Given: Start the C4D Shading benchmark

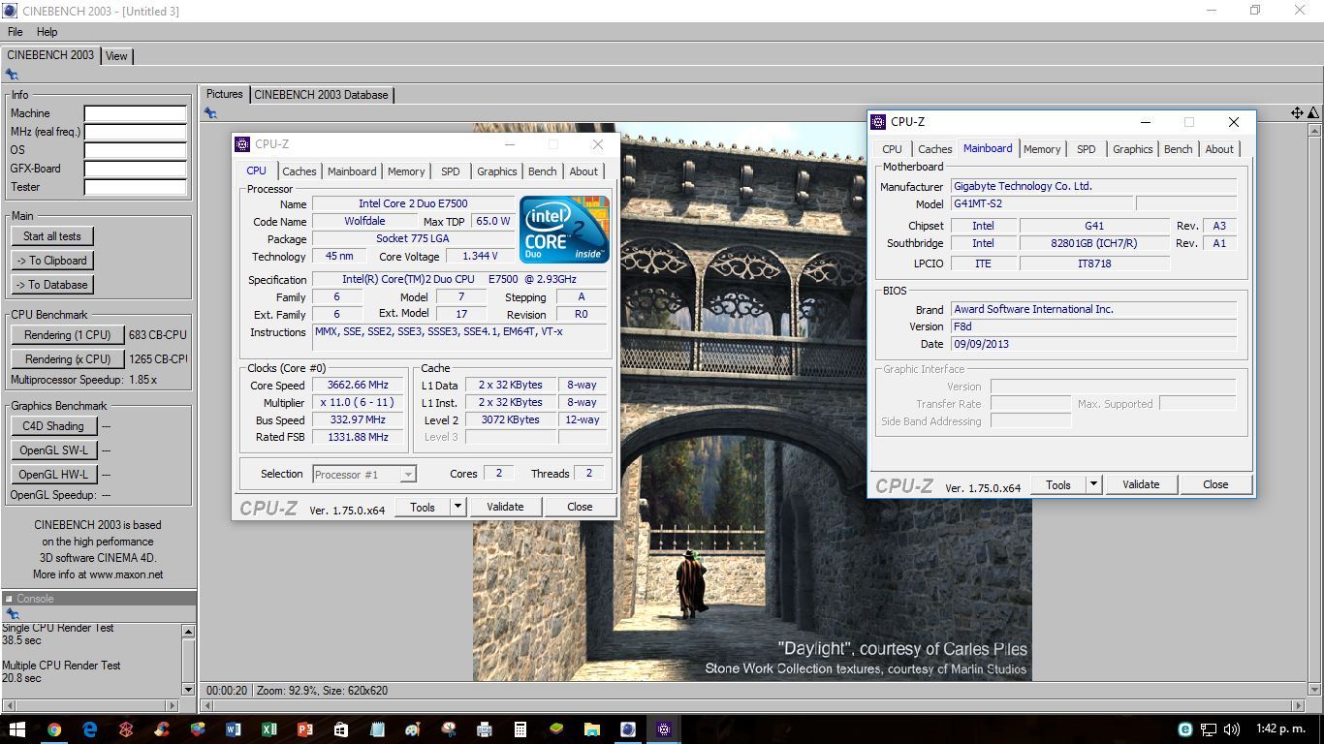Looking at the screenshot, I should point(53,426).
